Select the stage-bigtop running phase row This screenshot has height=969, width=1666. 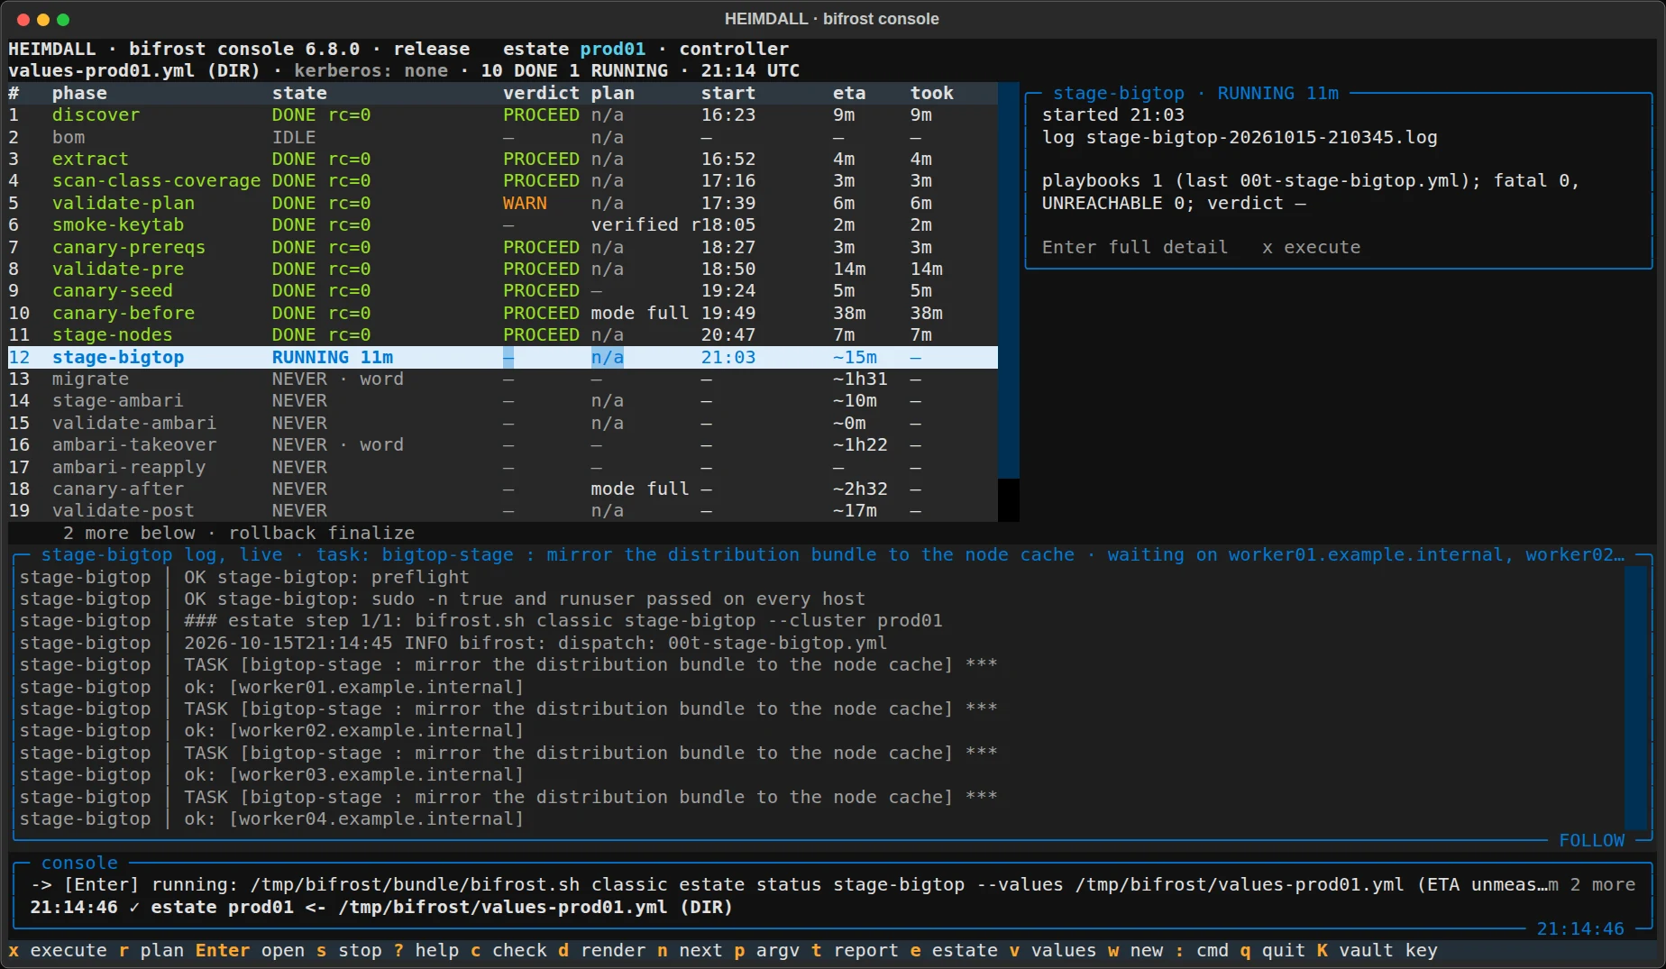click(502, 357)
